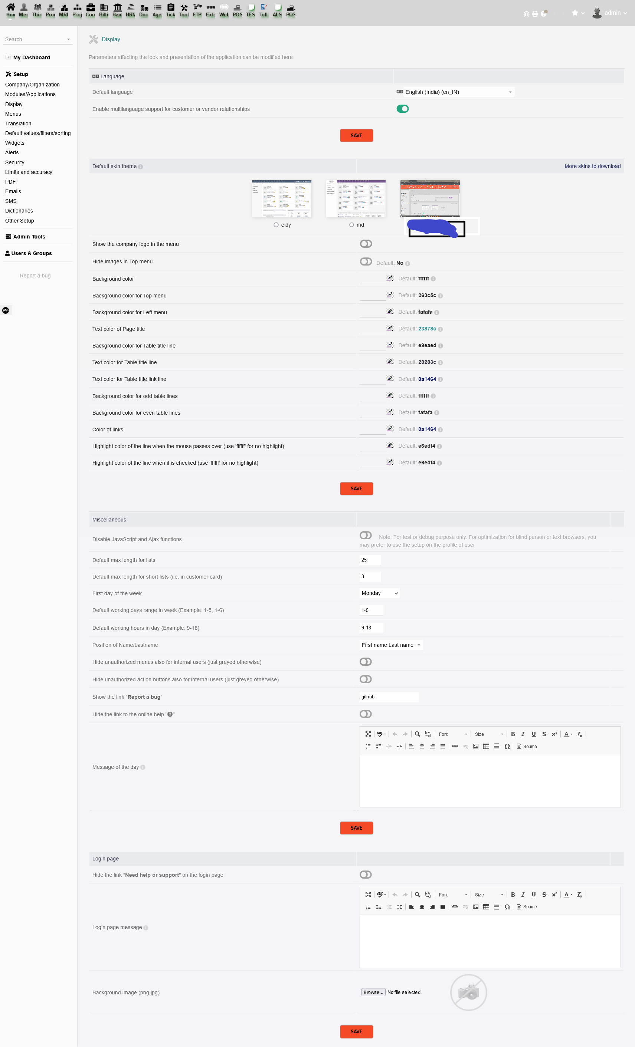Insert table in Message of the day editor

(x=486, y=746)
